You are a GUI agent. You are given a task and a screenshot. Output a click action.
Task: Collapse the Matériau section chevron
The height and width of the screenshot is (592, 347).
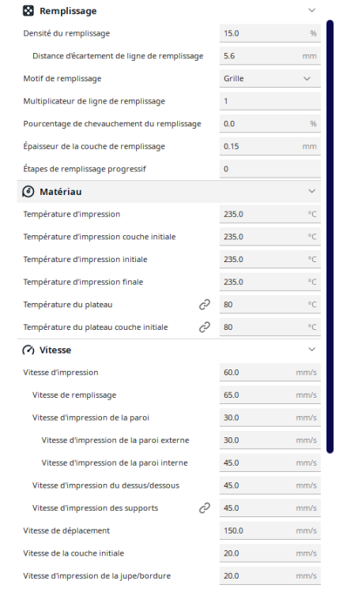pyautogui.click(x=312, y=191)
